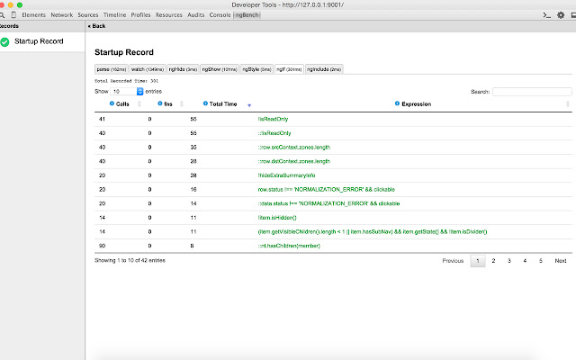
Task: Show the console drawer icon
Action: (546, 15)
